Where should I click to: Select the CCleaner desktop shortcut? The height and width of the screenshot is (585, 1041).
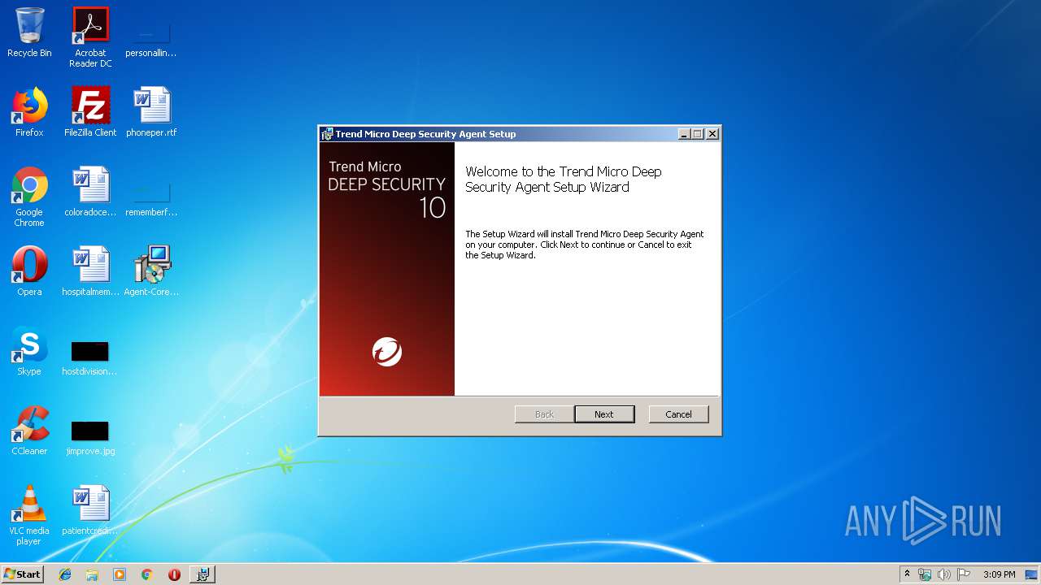(29, 431)
